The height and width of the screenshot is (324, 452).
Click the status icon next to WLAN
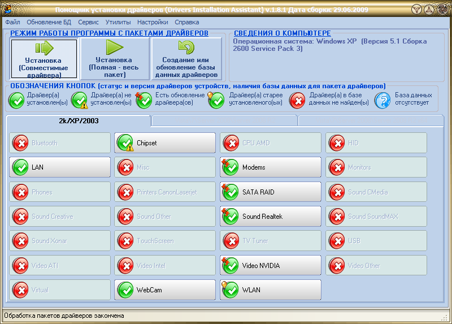tap(231, 290)
